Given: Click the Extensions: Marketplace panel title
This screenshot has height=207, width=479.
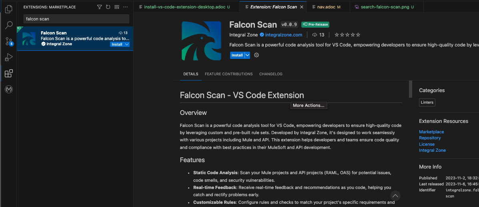Looking at the screenshot, I should pyautogui.click(x=50, y=7).
